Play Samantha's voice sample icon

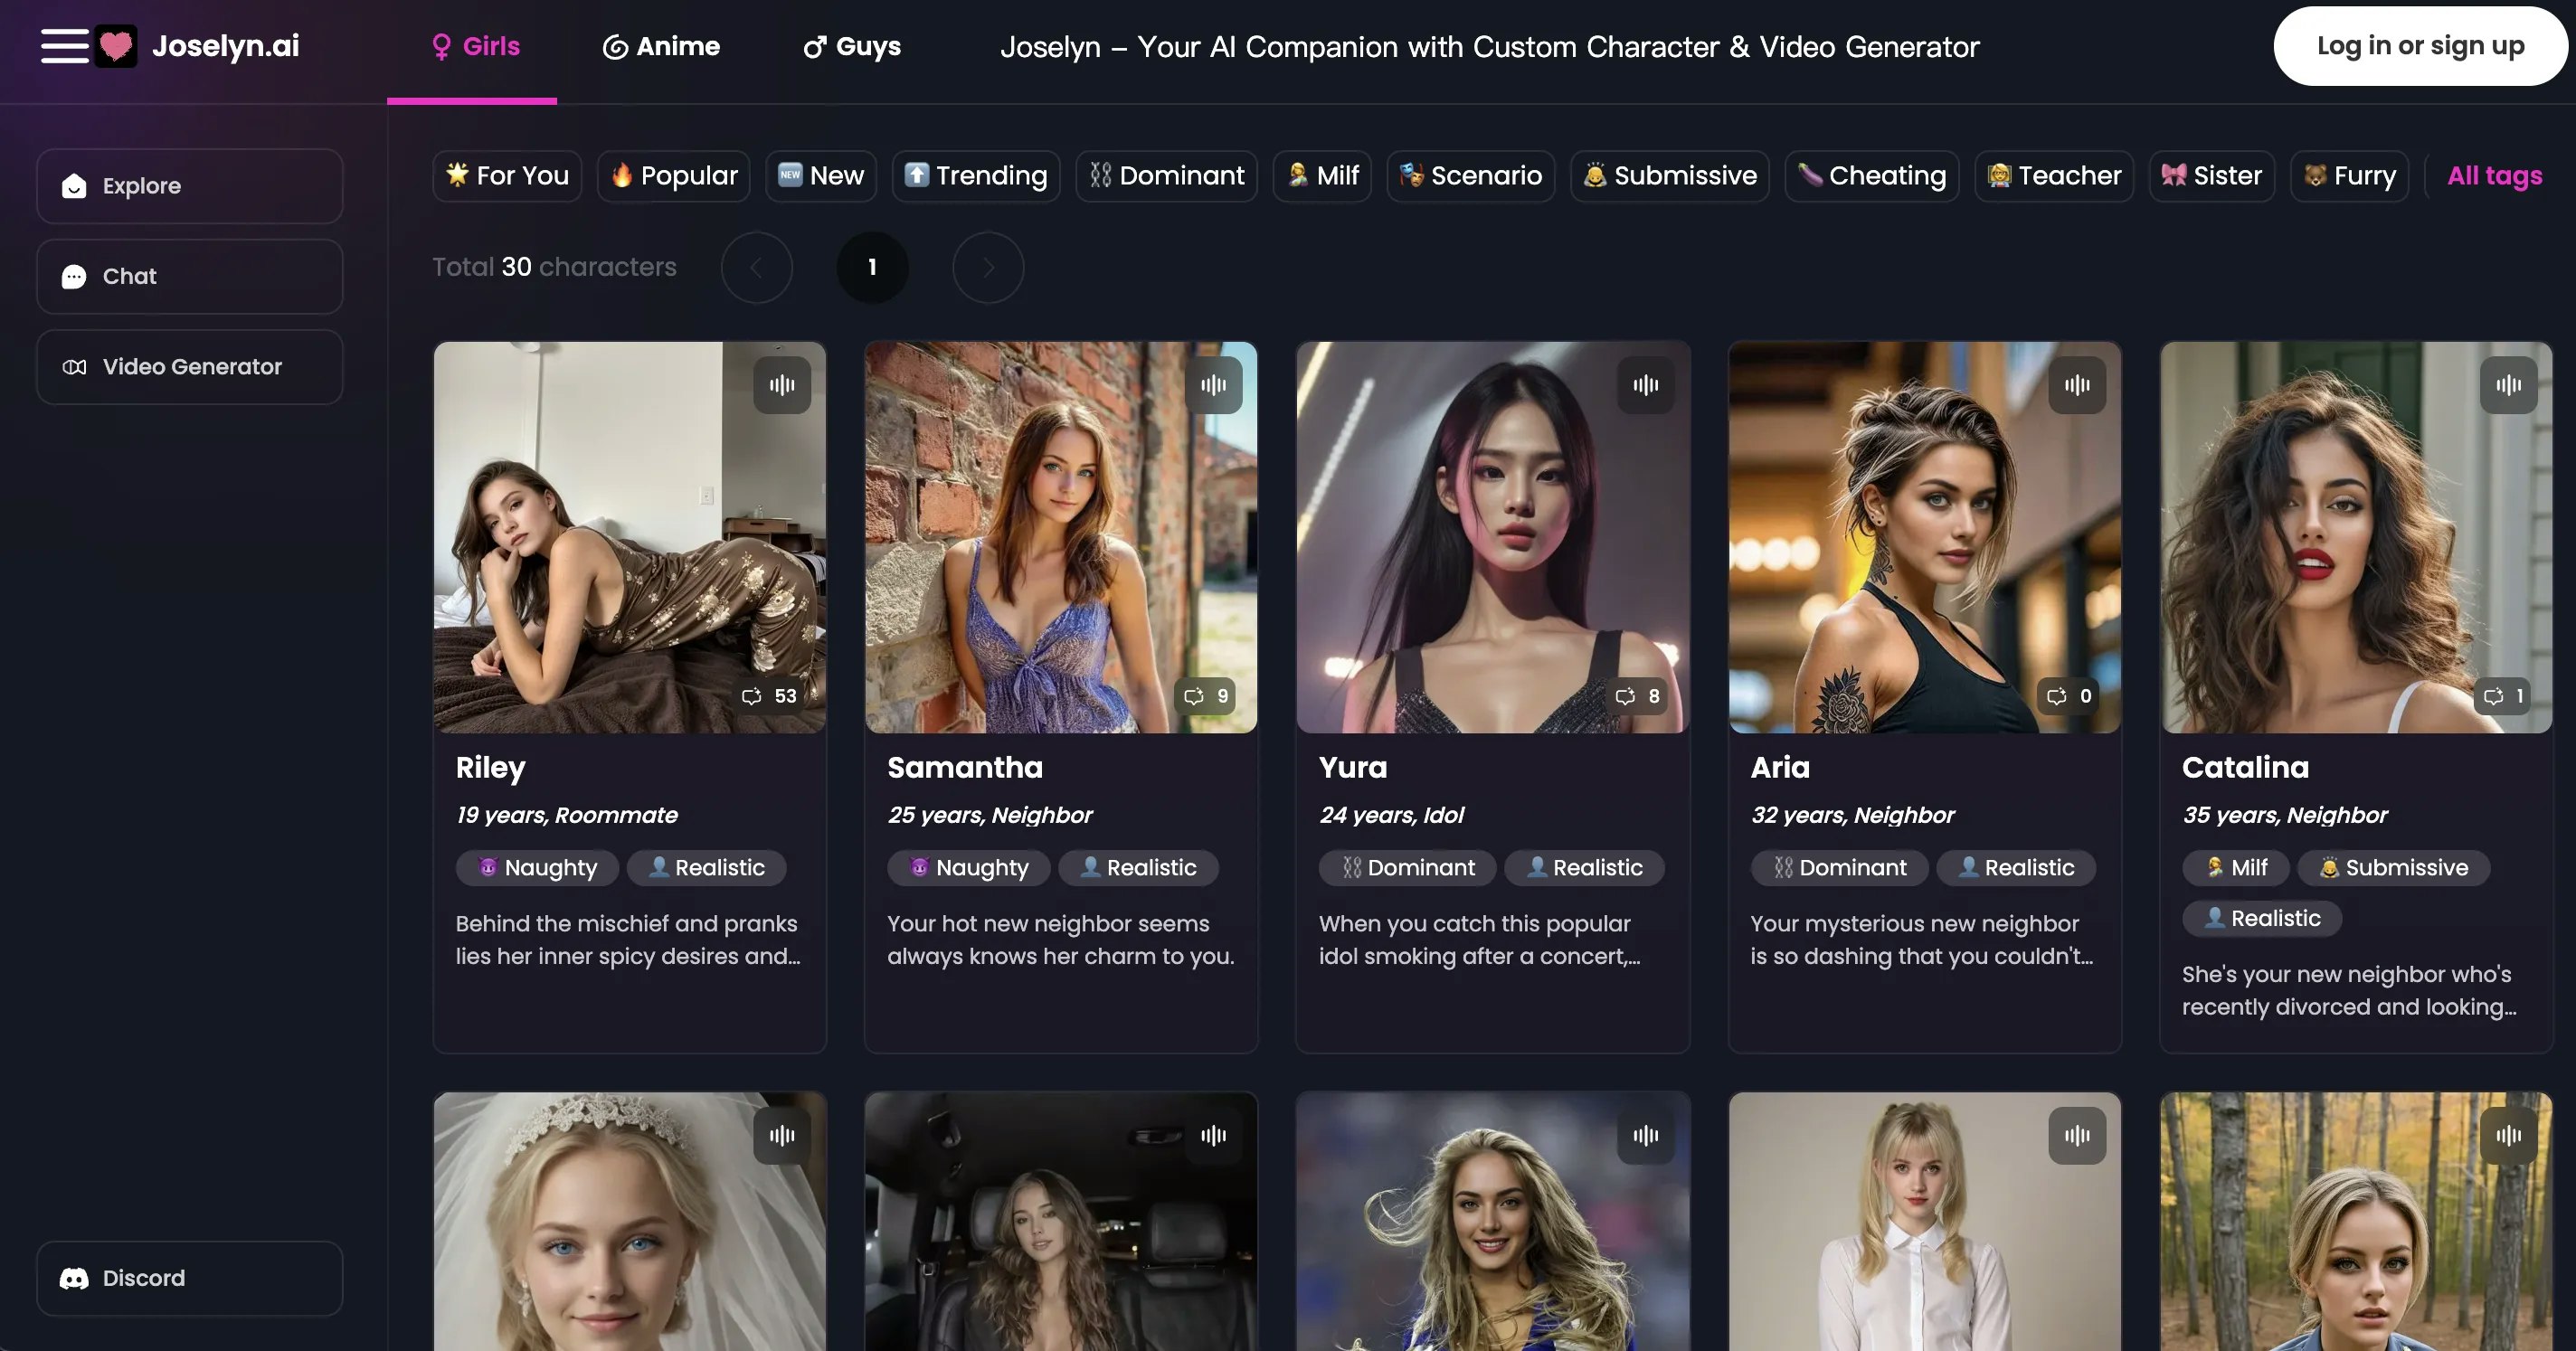click(1213, 385)
